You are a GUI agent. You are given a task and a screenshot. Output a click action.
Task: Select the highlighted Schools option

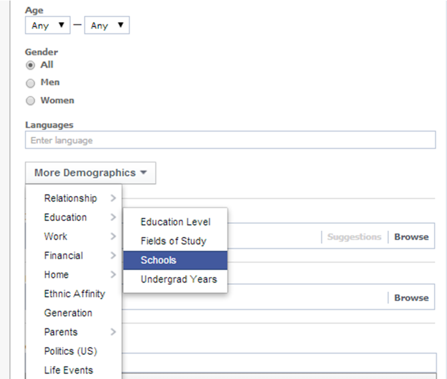[176, 260]
